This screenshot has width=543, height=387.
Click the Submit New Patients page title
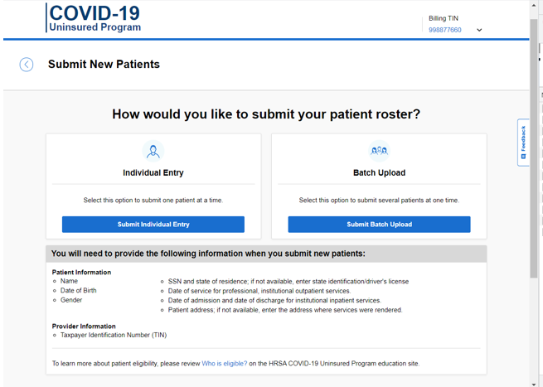click(x=104, y=65)
